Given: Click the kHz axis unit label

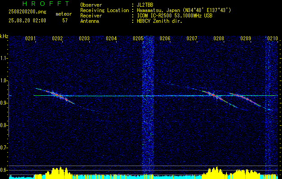Looking at the screenshot, I should pyautogui.click(x=4, y=36).
